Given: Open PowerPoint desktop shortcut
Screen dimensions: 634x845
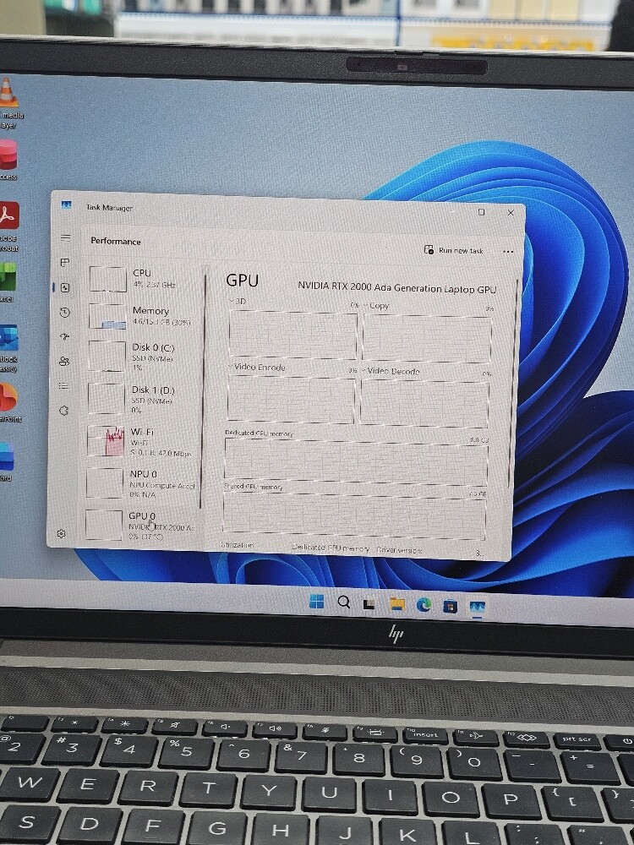Looking at the screenshot, I should [9, 403].
